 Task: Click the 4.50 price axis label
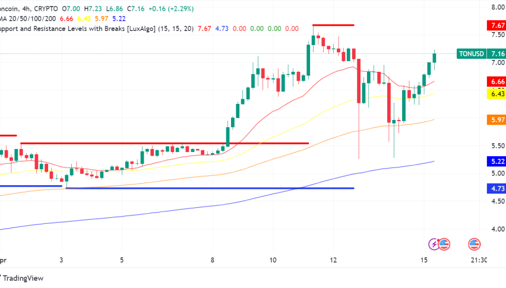pyautogui.click(x=498, y=201)
